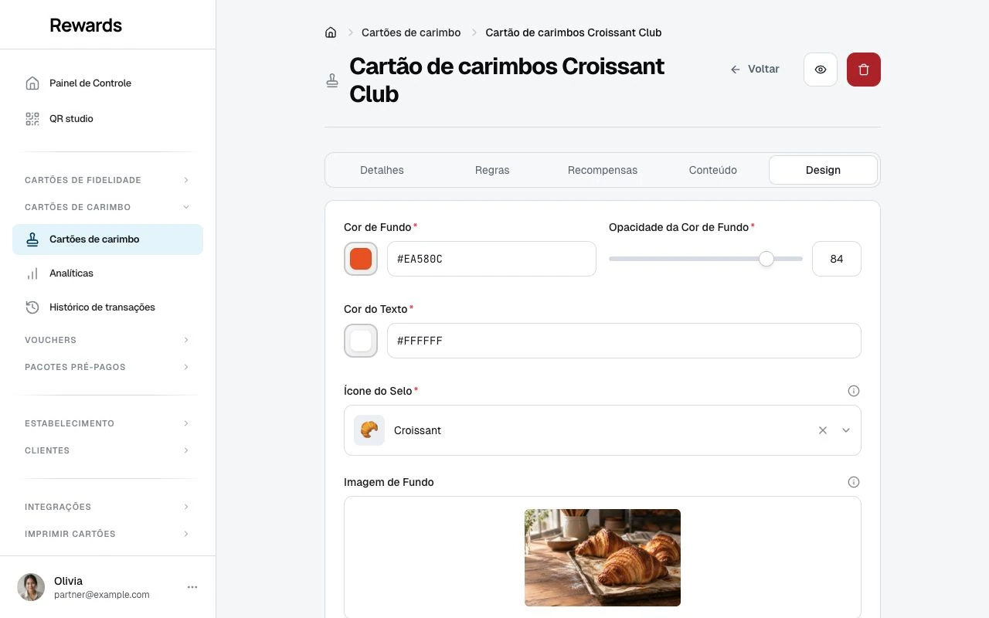This screenshot has width=989, height=618.
Task: Go back with the Voltar link
Action: tap(755, 69)
